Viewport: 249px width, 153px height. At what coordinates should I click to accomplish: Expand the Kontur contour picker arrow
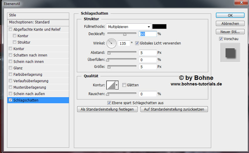click(x=117, y=85)
